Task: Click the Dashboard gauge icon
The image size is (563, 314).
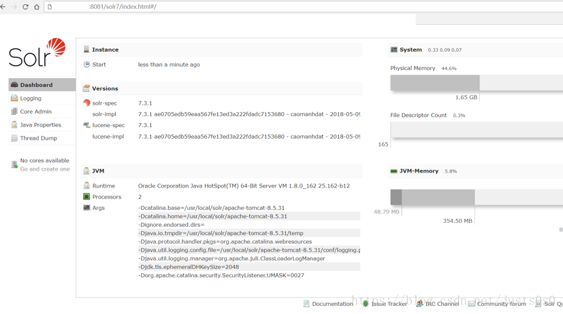Action: [x=14, y=85]
